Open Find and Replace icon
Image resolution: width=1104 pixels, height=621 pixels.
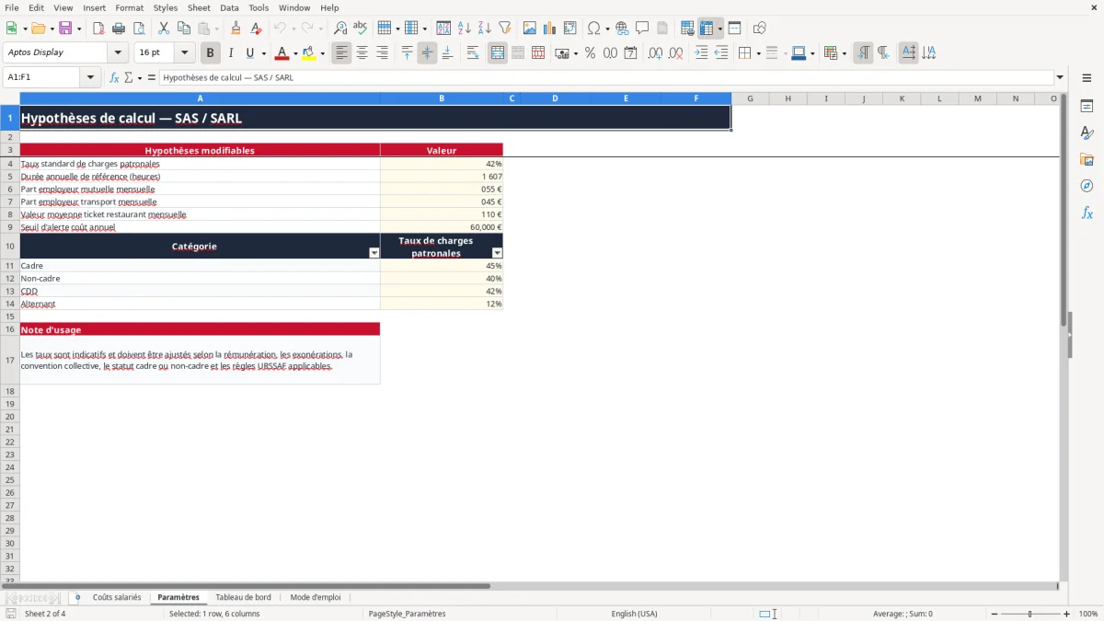pyautogui.click(x=340, y=29)
